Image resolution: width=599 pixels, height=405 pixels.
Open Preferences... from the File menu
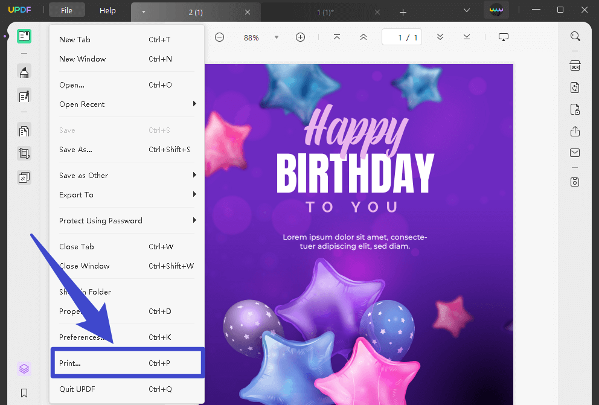tap(127, 337)
